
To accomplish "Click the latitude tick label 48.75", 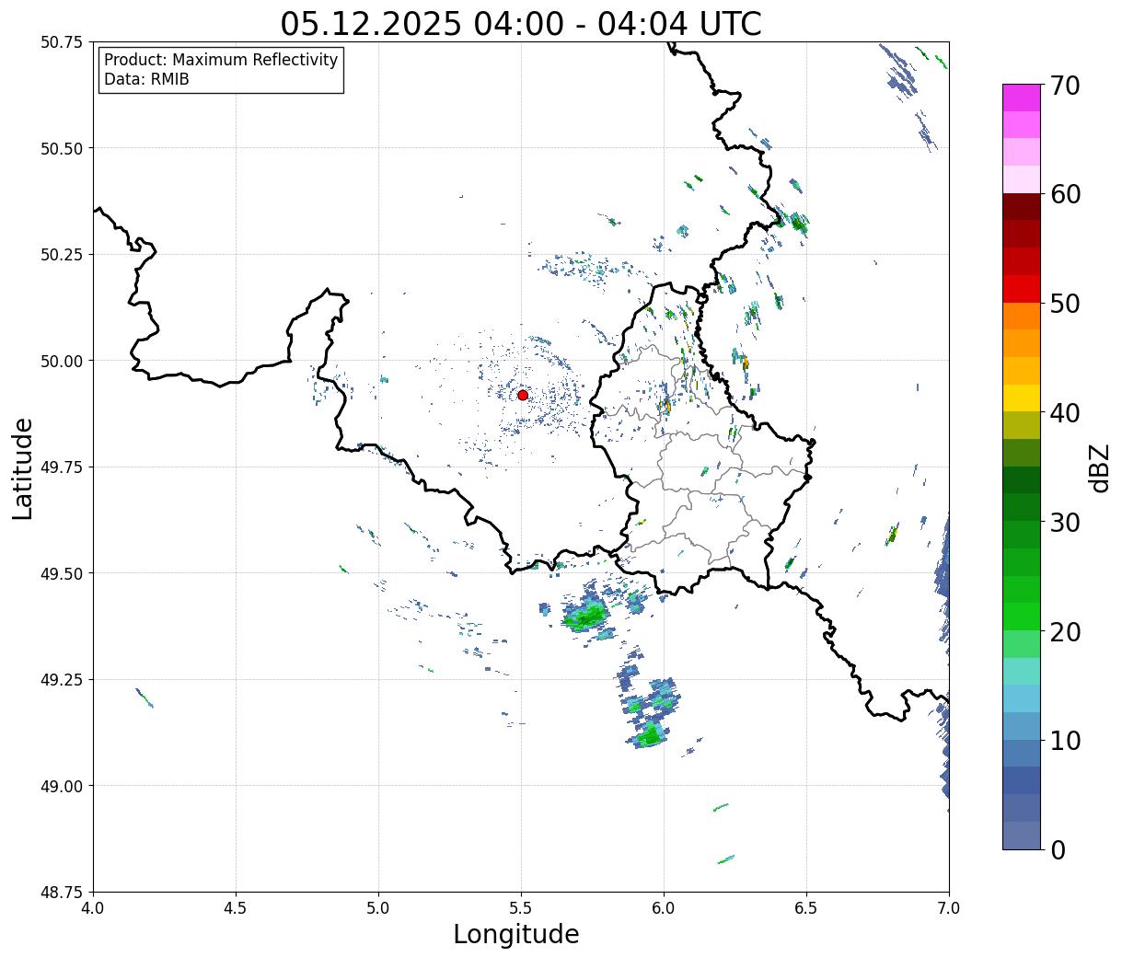I will [x=62, y=892].
